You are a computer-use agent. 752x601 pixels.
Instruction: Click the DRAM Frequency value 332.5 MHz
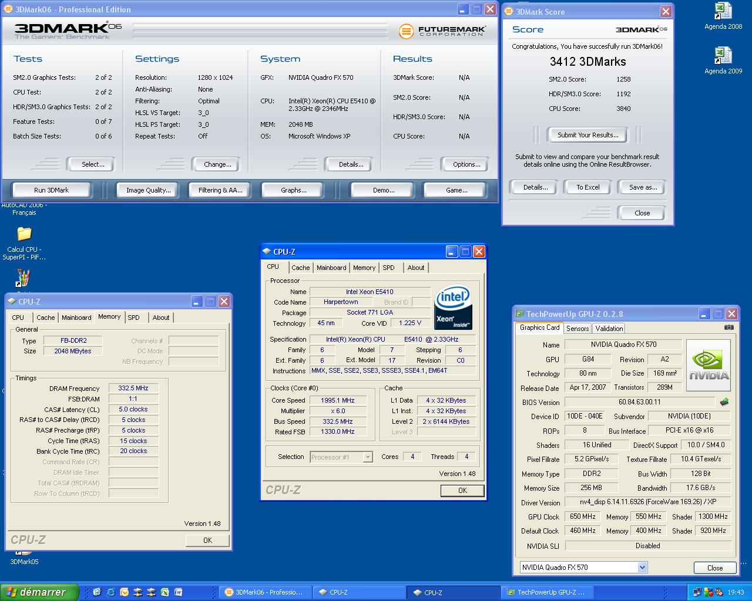pos(133,388)
